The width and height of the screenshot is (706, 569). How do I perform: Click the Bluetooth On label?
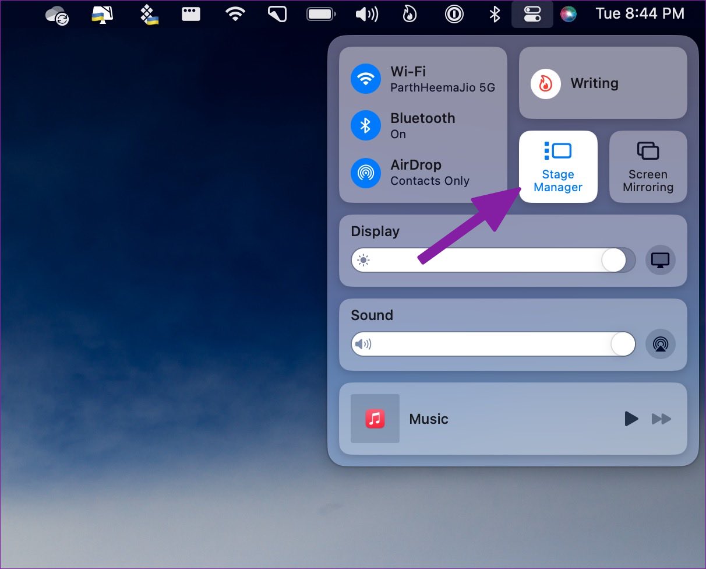pyautogui.click(x=398, y=134)
